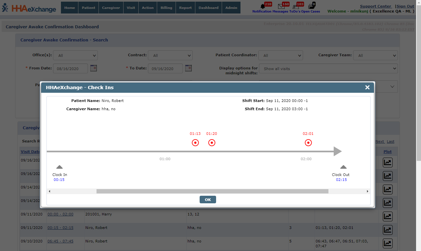Click the 02:01 check-in marker

pos(308,142)
